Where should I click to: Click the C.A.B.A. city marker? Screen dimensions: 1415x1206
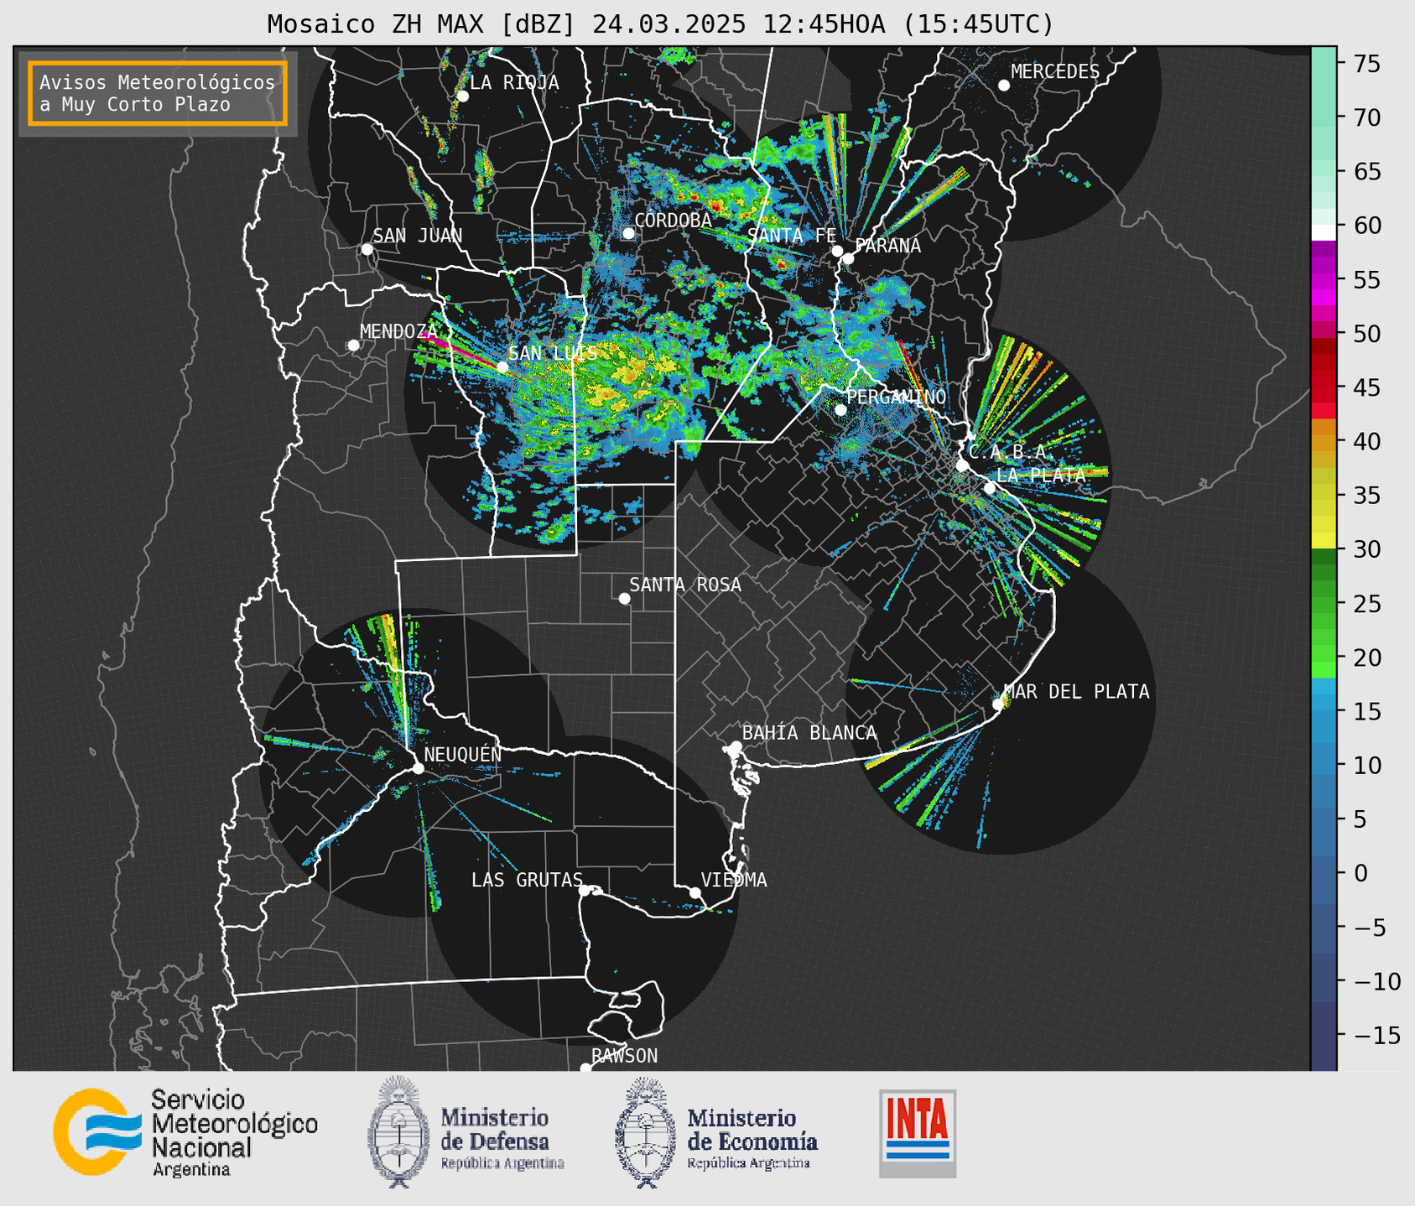963,465
